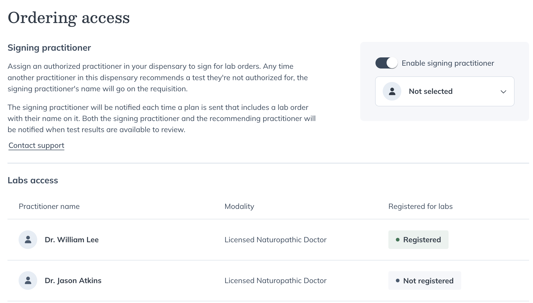This screenshot has width=533, height=303.
Task: Sort by the Practitioner name column header
Action: click(x=49, y=206)
